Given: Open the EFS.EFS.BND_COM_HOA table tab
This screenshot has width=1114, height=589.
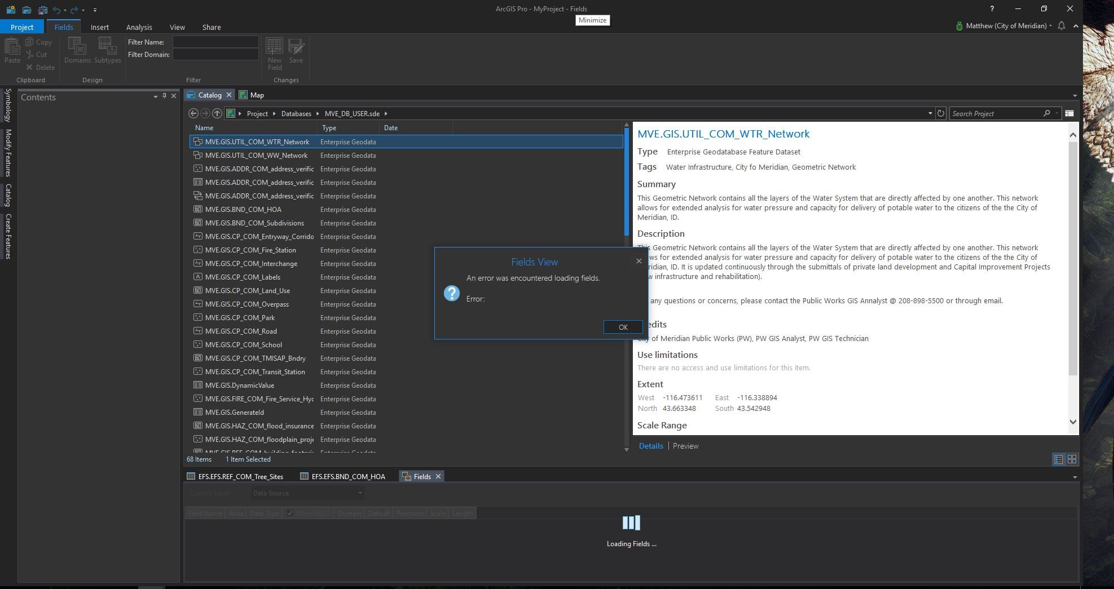Looking at the screenshot, I should point(343,476).
